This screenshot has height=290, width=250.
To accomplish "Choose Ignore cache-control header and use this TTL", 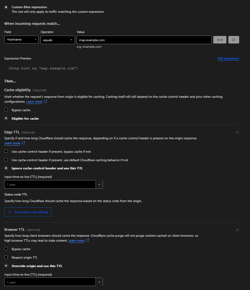I will pyautogui.click(x=6, y=168).
